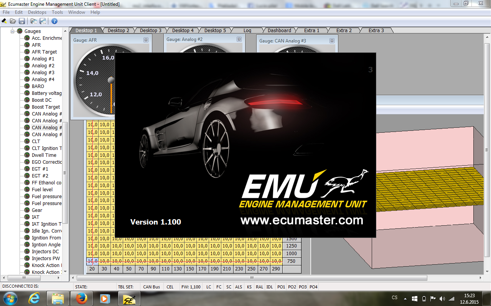The width and height of the screenshot is (491, 306).
Task: Click the open desktops layout toolbar icon
Action: 34,21
